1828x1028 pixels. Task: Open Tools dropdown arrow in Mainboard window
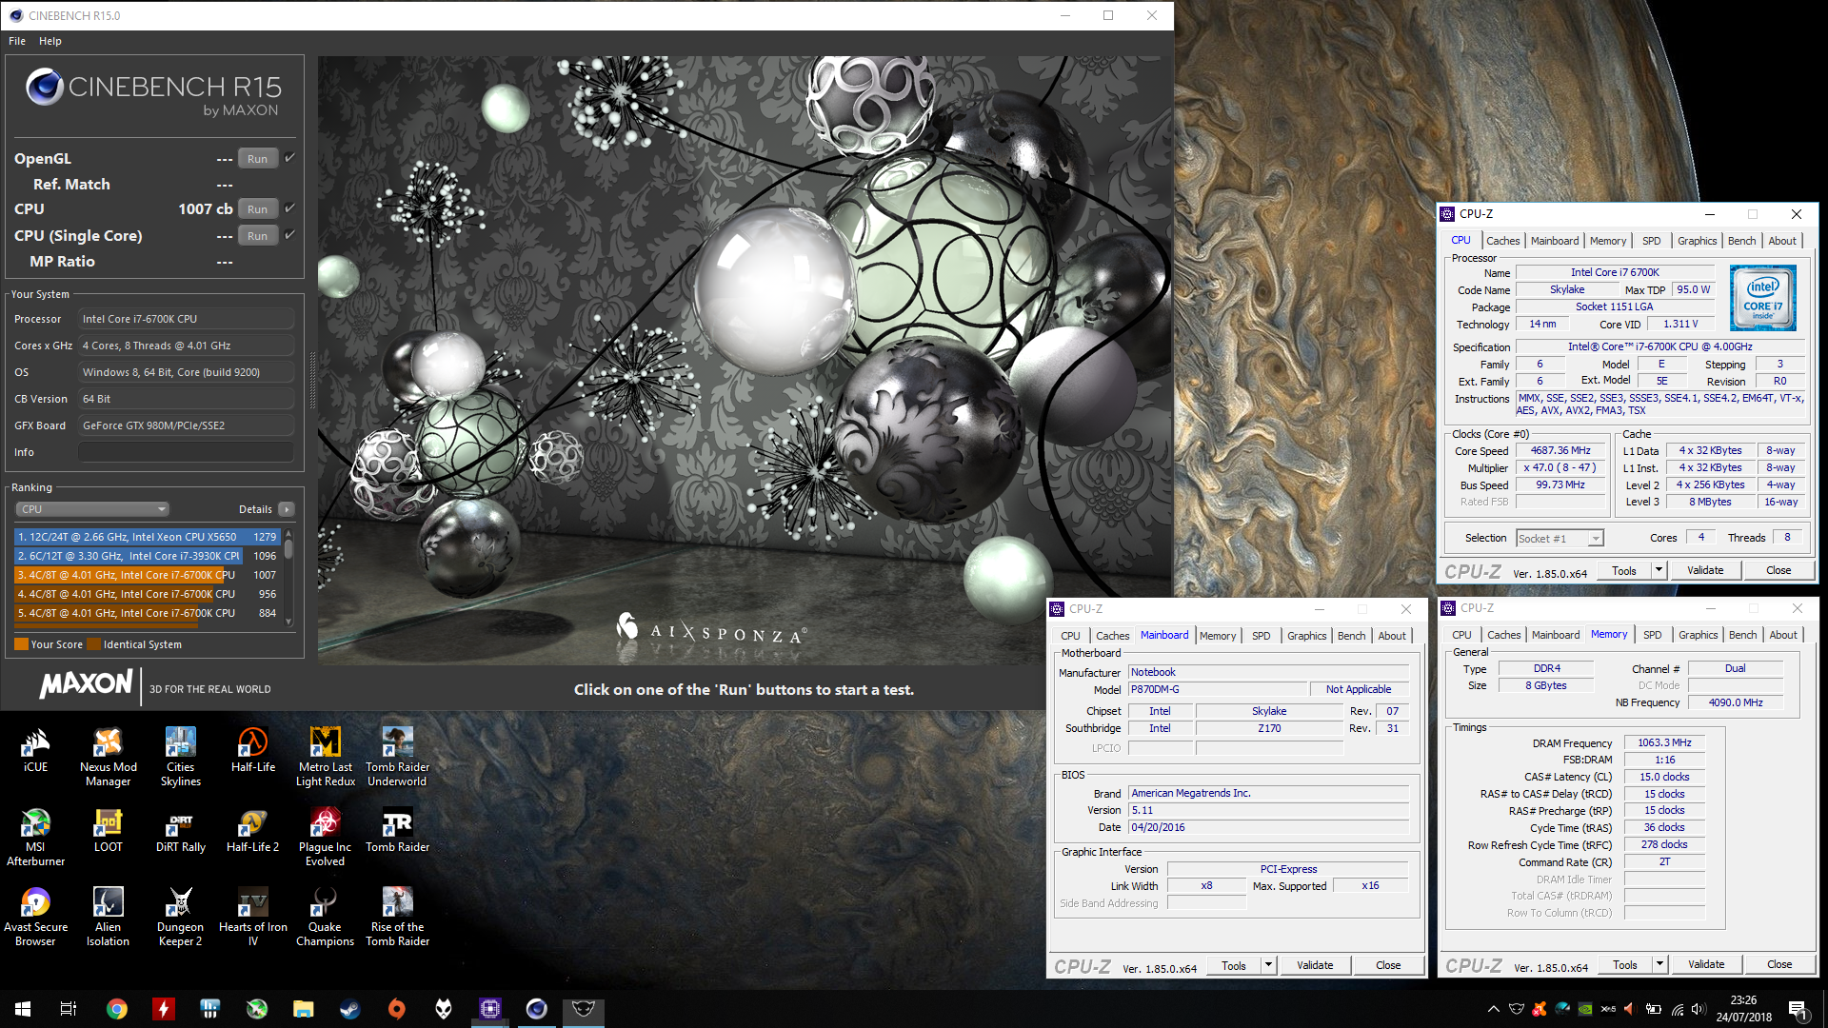(1268, 965)
